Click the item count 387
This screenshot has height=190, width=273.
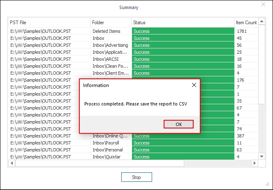click(x=241, y=136)
